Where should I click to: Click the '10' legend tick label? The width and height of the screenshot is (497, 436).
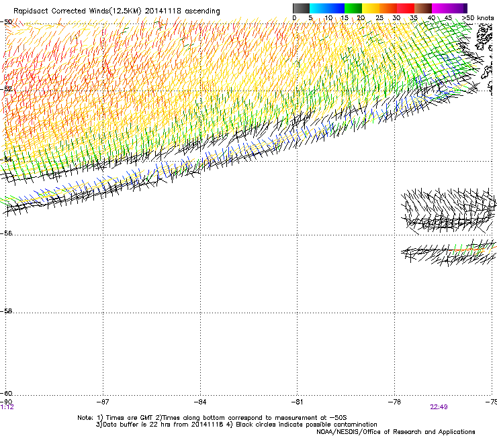[x=328, y=18]
